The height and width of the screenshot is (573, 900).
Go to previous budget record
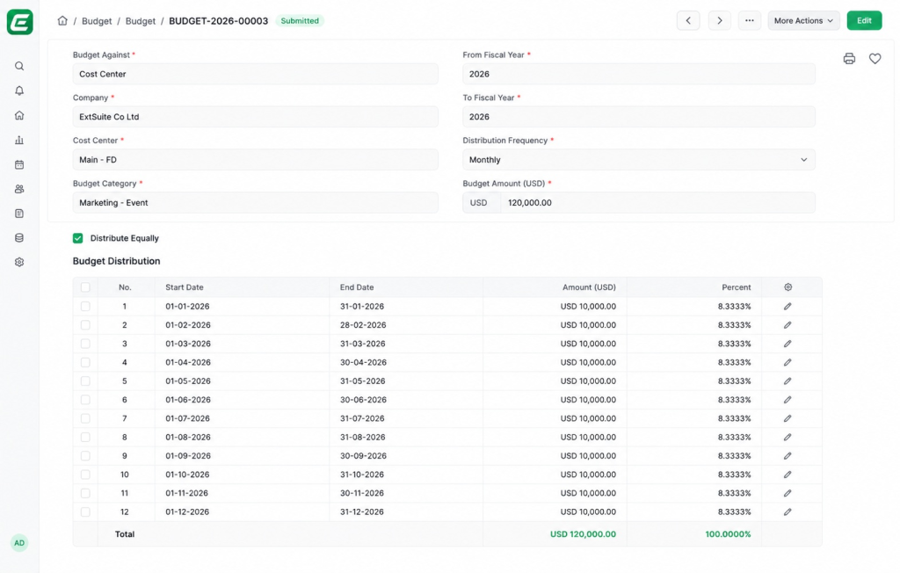(688, 21)
